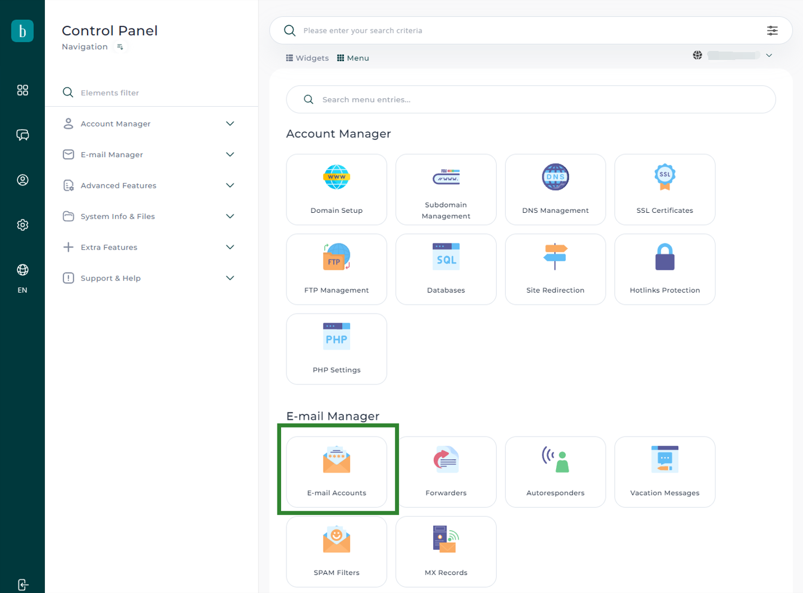Open SPAM Filters

(x=336, y=552)
